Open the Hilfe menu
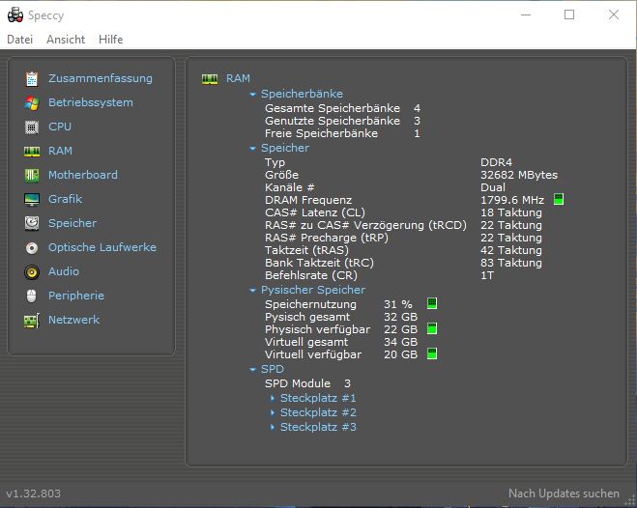 (110, 40)
